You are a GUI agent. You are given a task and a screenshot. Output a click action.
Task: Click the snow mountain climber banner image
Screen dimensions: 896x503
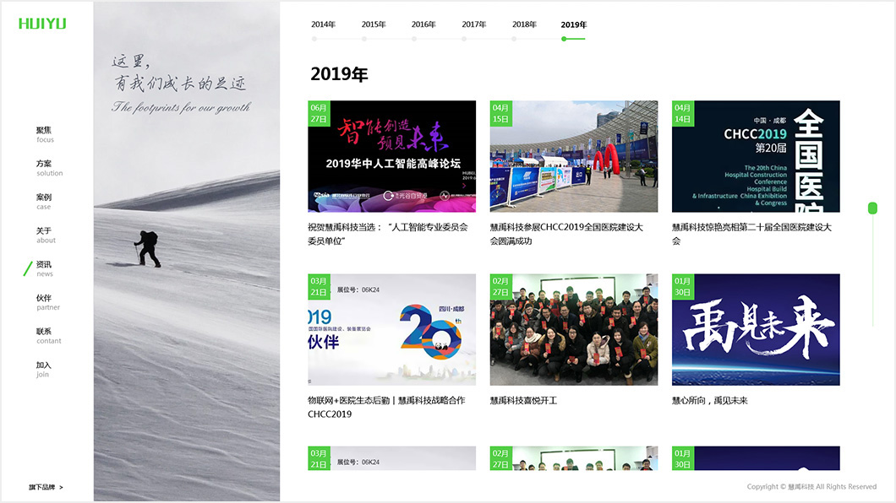point(187,251)
